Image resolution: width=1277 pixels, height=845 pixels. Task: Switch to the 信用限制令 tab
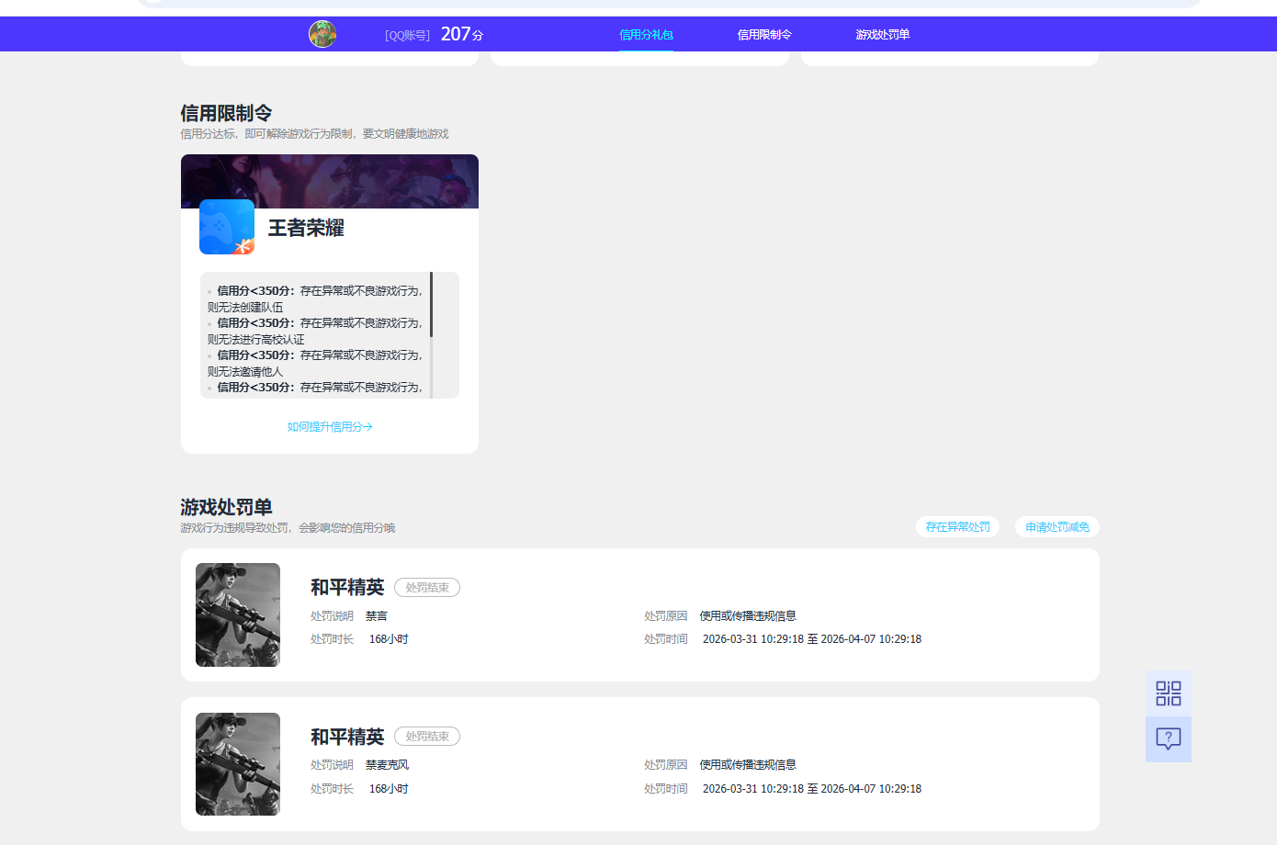[763, 34]
